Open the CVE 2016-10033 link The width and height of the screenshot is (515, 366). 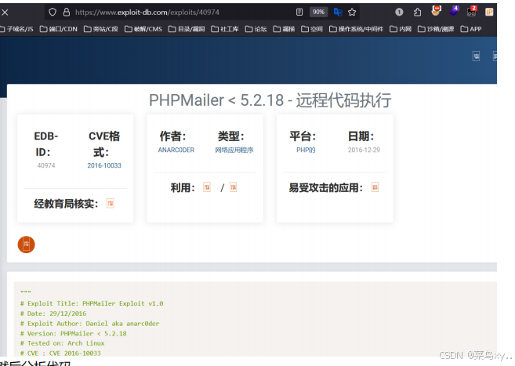click(x=104, y=165)
